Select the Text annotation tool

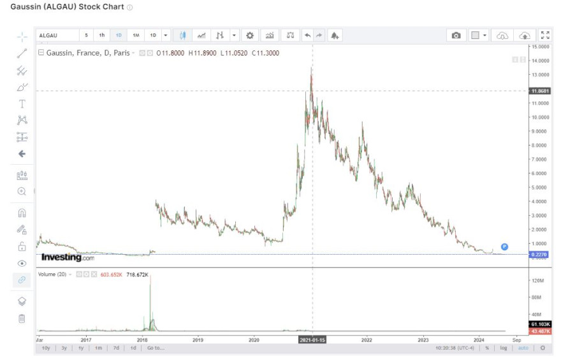(x=22, y=104)
